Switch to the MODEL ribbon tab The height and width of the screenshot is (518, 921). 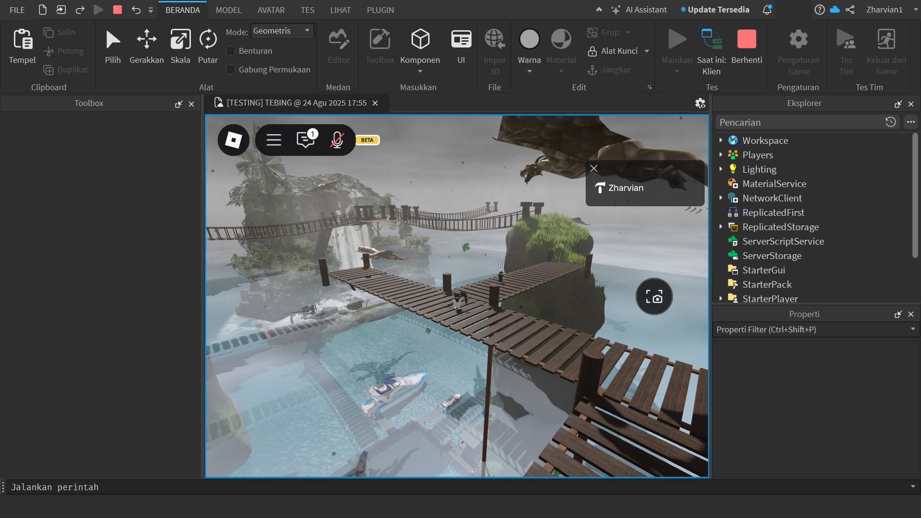[228, 10]
